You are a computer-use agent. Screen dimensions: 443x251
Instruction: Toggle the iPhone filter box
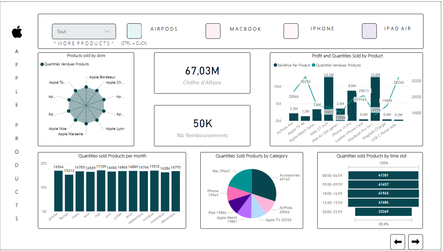click(291, 31)
